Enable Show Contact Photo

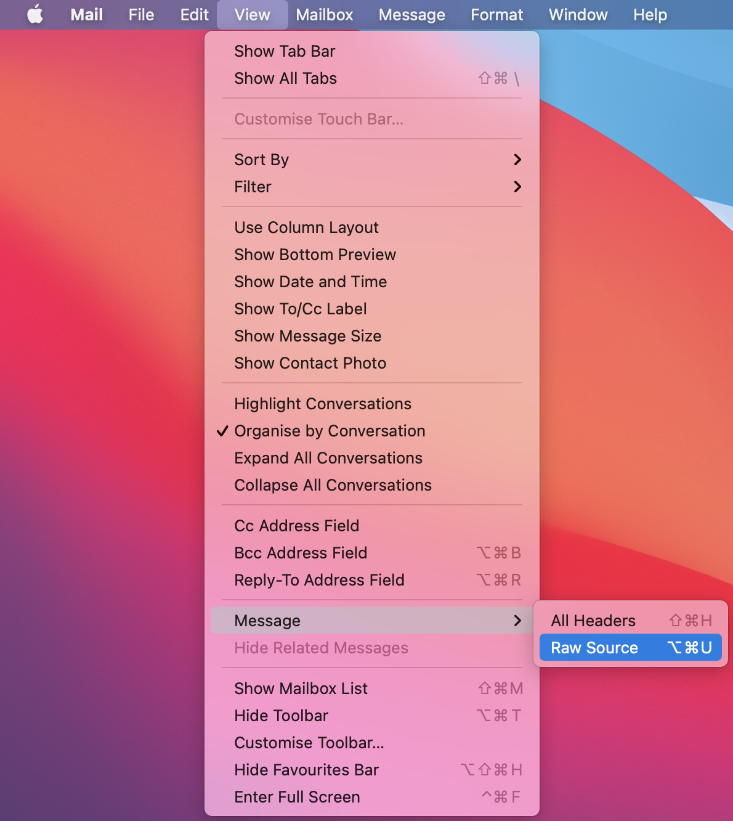click(x=372, y=363)
